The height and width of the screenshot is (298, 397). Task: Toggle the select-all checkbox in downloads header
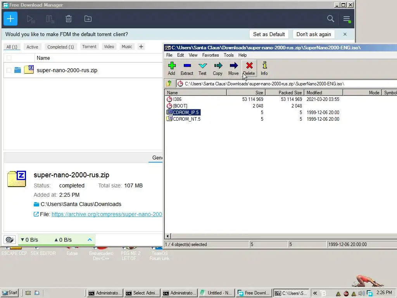pyautogui.click(x=9, y=58)
